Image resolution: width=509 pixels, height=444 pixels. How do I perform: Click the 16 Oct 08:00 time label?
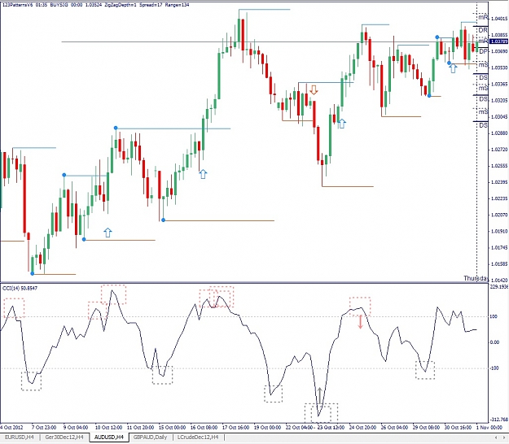pos(204,428)
